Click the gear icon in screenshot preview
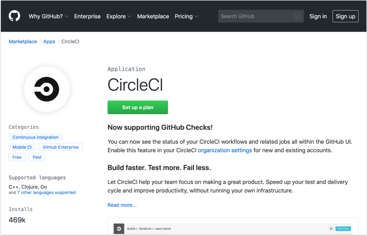Image resolution: width=367 pixels, height=236 pixels. coord(331,228)
